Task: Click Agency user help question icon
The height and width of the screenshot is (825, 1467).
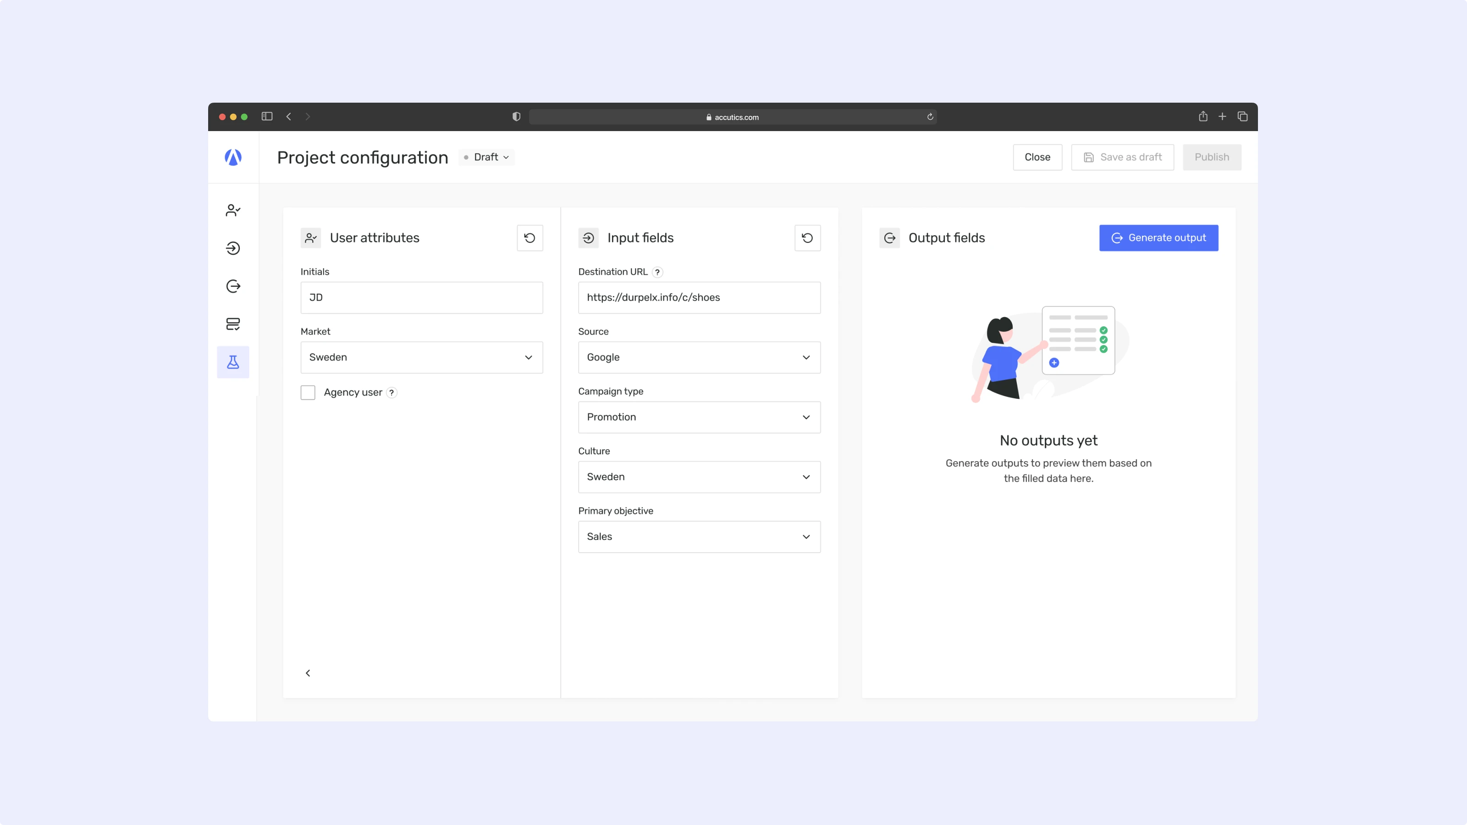Action: pos(391,392)
